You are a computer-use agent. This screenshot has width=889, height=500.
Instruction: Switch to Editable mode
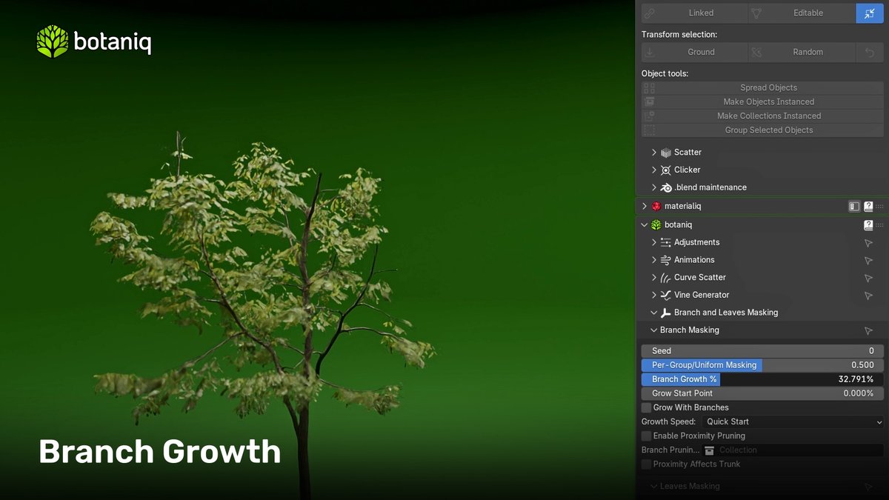point(802,13)
